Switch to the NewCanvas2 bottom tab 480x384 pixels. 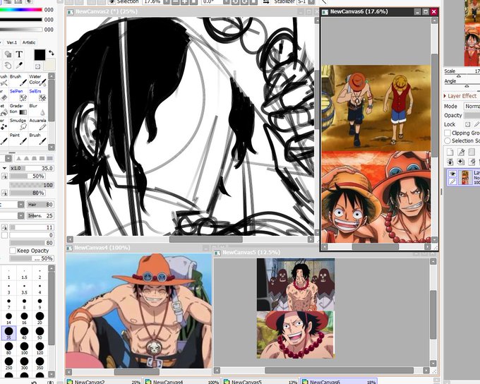104,381
